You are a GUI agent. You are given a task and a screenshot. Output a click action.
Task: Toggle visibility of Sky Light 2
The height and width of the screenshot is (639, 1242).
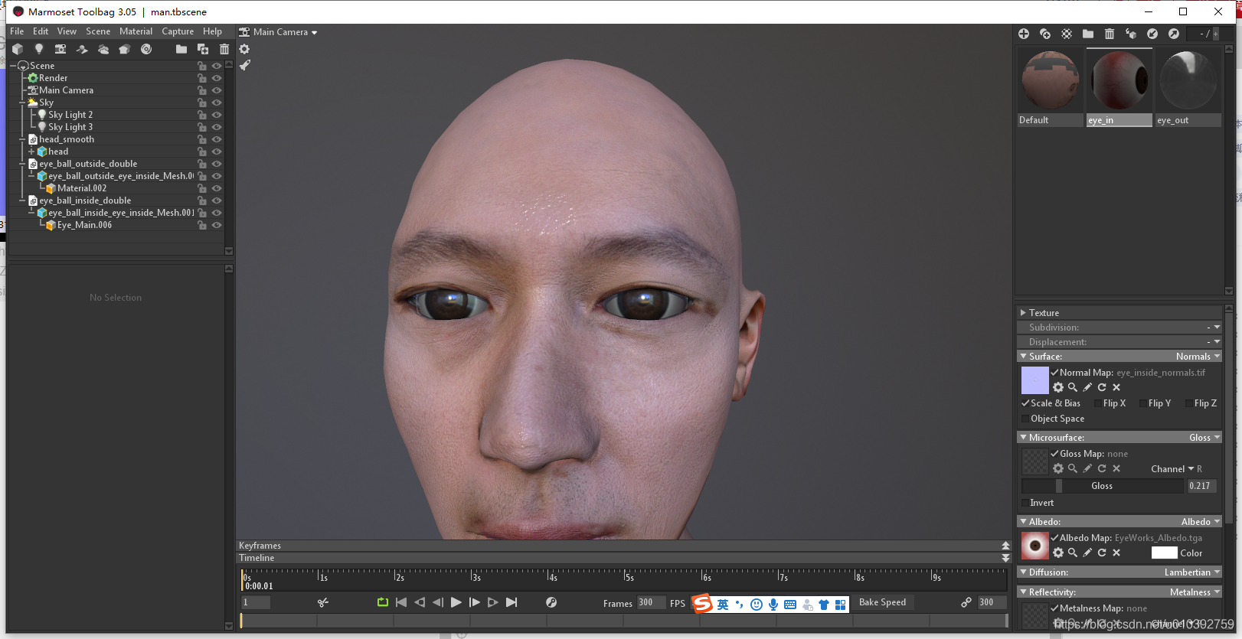coord(217,115)
